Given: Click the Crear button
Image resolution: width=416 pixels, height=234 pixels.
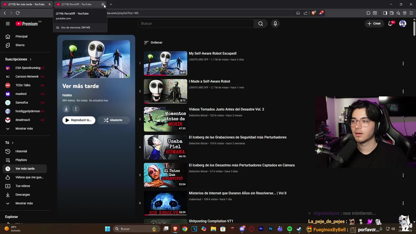Looking at the screenshot, I should (x=374, y=23).
